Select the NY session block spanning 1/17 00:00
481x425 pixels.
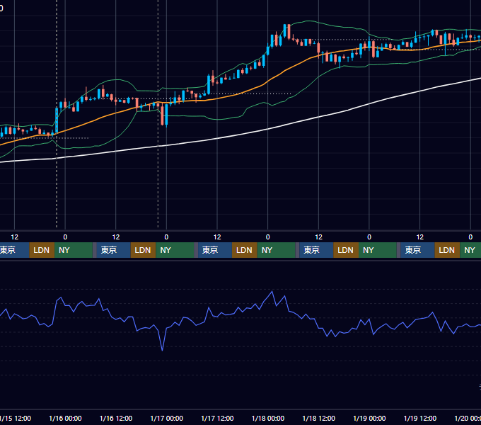tap(175, 250)
